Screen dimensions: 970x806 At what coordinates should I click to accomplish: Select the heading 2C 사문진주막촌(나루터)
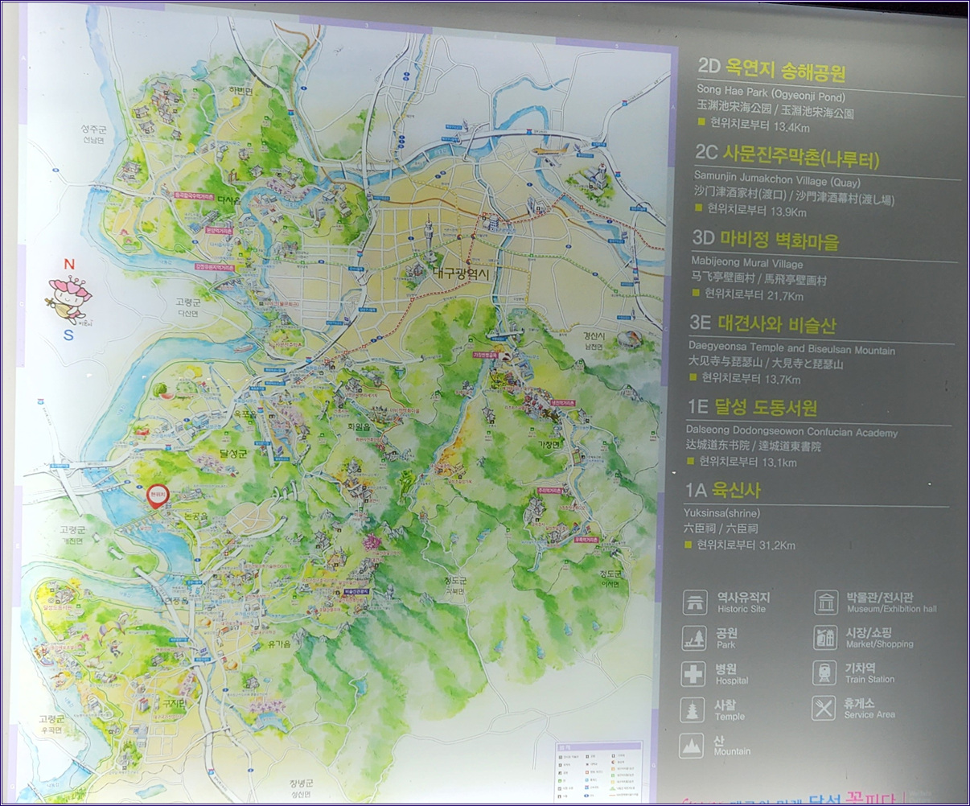(787, 157)
